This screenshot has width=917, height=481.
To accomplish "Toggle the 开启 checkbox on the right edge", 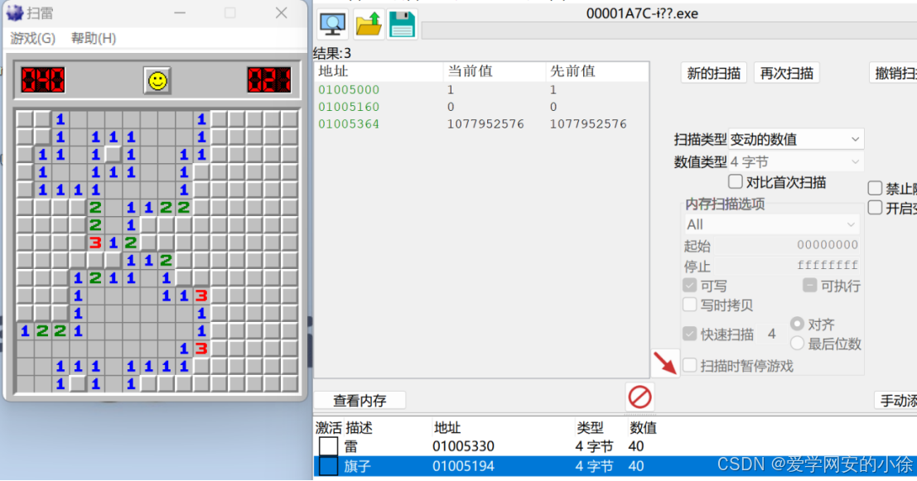I will (875, 208).
